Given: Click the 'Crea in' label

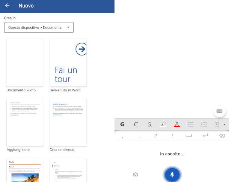Looking at the screenshot, I should [10, 18].
